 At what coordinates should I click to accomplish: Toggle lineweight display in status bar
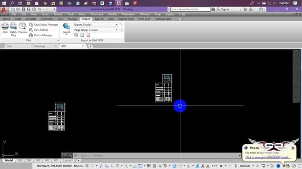click(149, 166)
